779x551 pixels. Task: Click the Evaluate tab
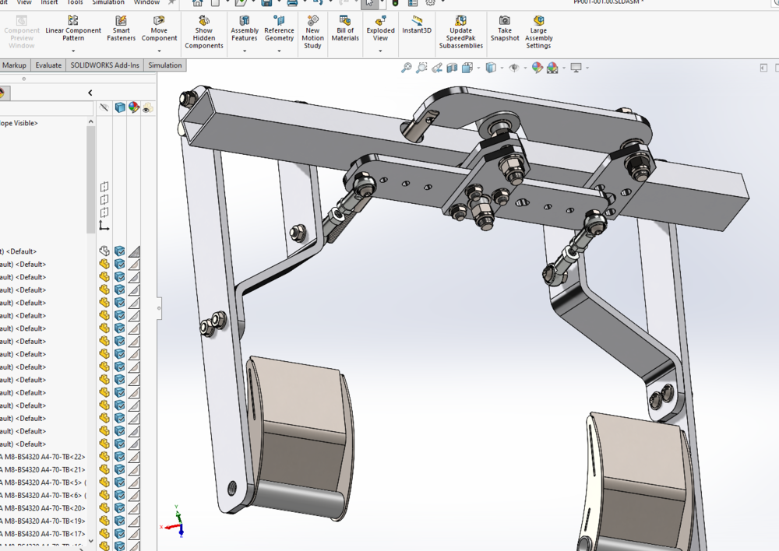pos(48,65)
